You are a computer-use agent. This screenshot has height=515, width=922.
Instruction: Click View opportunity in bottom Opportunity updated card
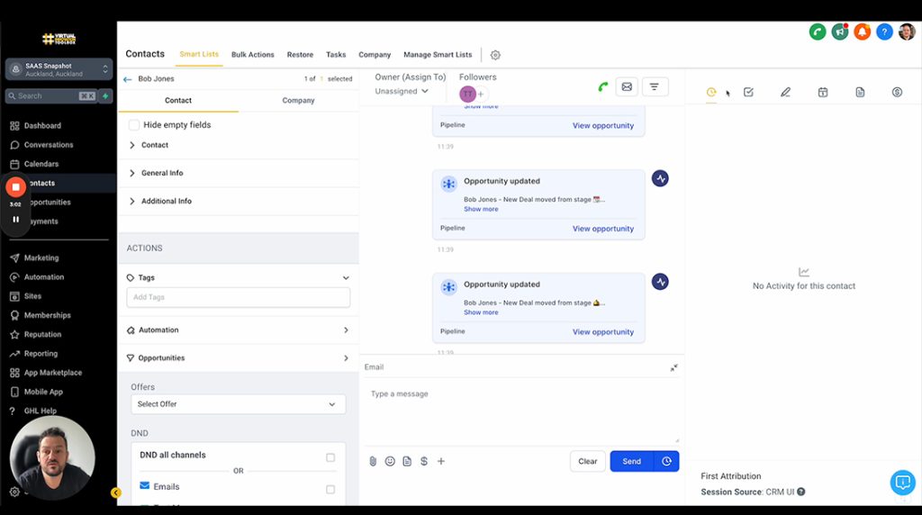(x=602, y=332)
